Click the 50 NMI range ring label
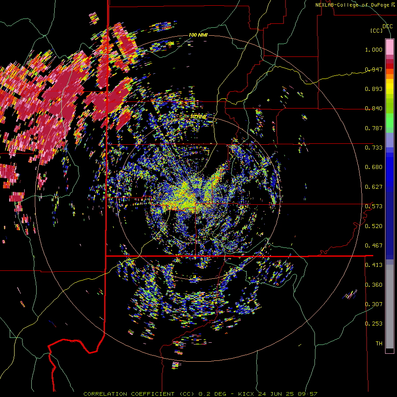 pyautogui.click(x=198, y=117)
